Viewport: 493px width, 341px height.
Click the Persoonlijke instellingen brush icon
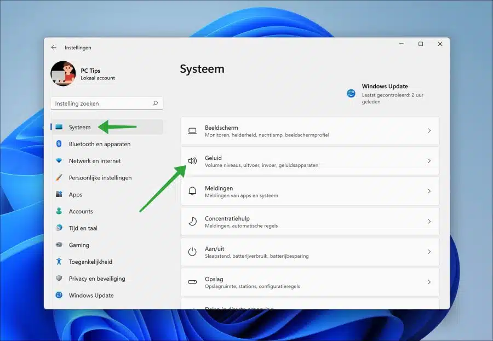point(59,177)
